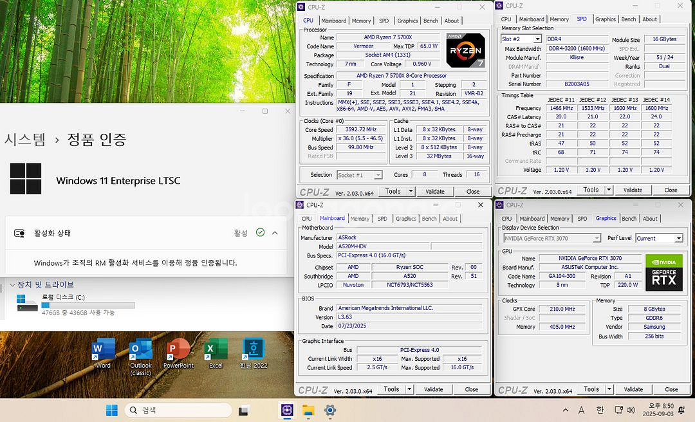Click the A520M-HDV model field
Image resolution: width=695 pixels, height=422 pixels.
[383, 246]
